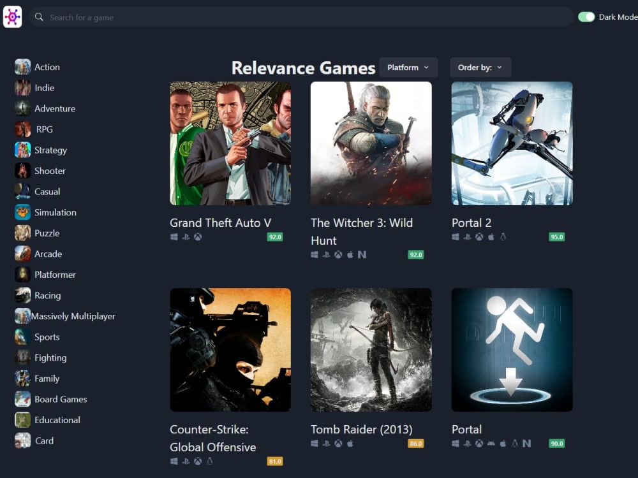Click the Arcade genre icon
This screenshot has width=638, height=478.
(x=22, y=254)
